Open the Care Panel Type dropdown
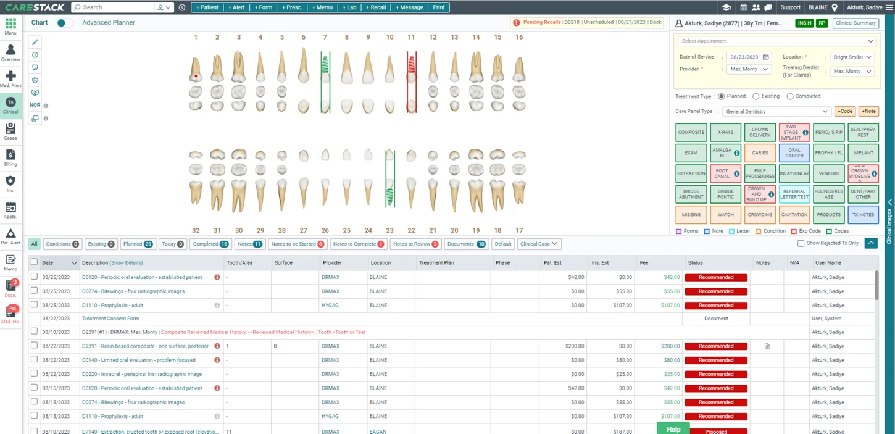 pyautogui.click(x=776, y=112)
